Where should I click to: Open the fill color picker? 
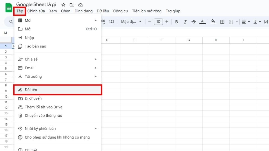[213, 22]
